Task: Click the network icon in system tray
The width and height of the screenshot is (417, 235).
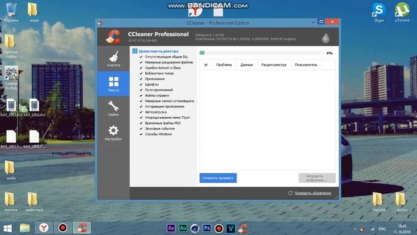Action: [372, 229]
